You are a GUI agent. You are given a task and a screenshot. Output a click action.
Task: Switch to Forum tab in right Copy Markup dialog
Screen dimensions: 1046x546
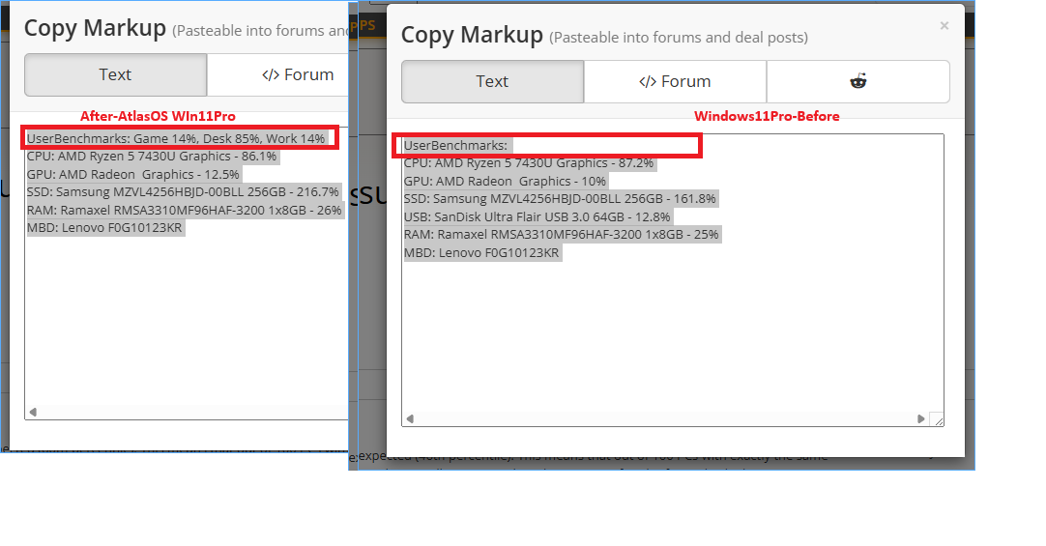(675, 81)
